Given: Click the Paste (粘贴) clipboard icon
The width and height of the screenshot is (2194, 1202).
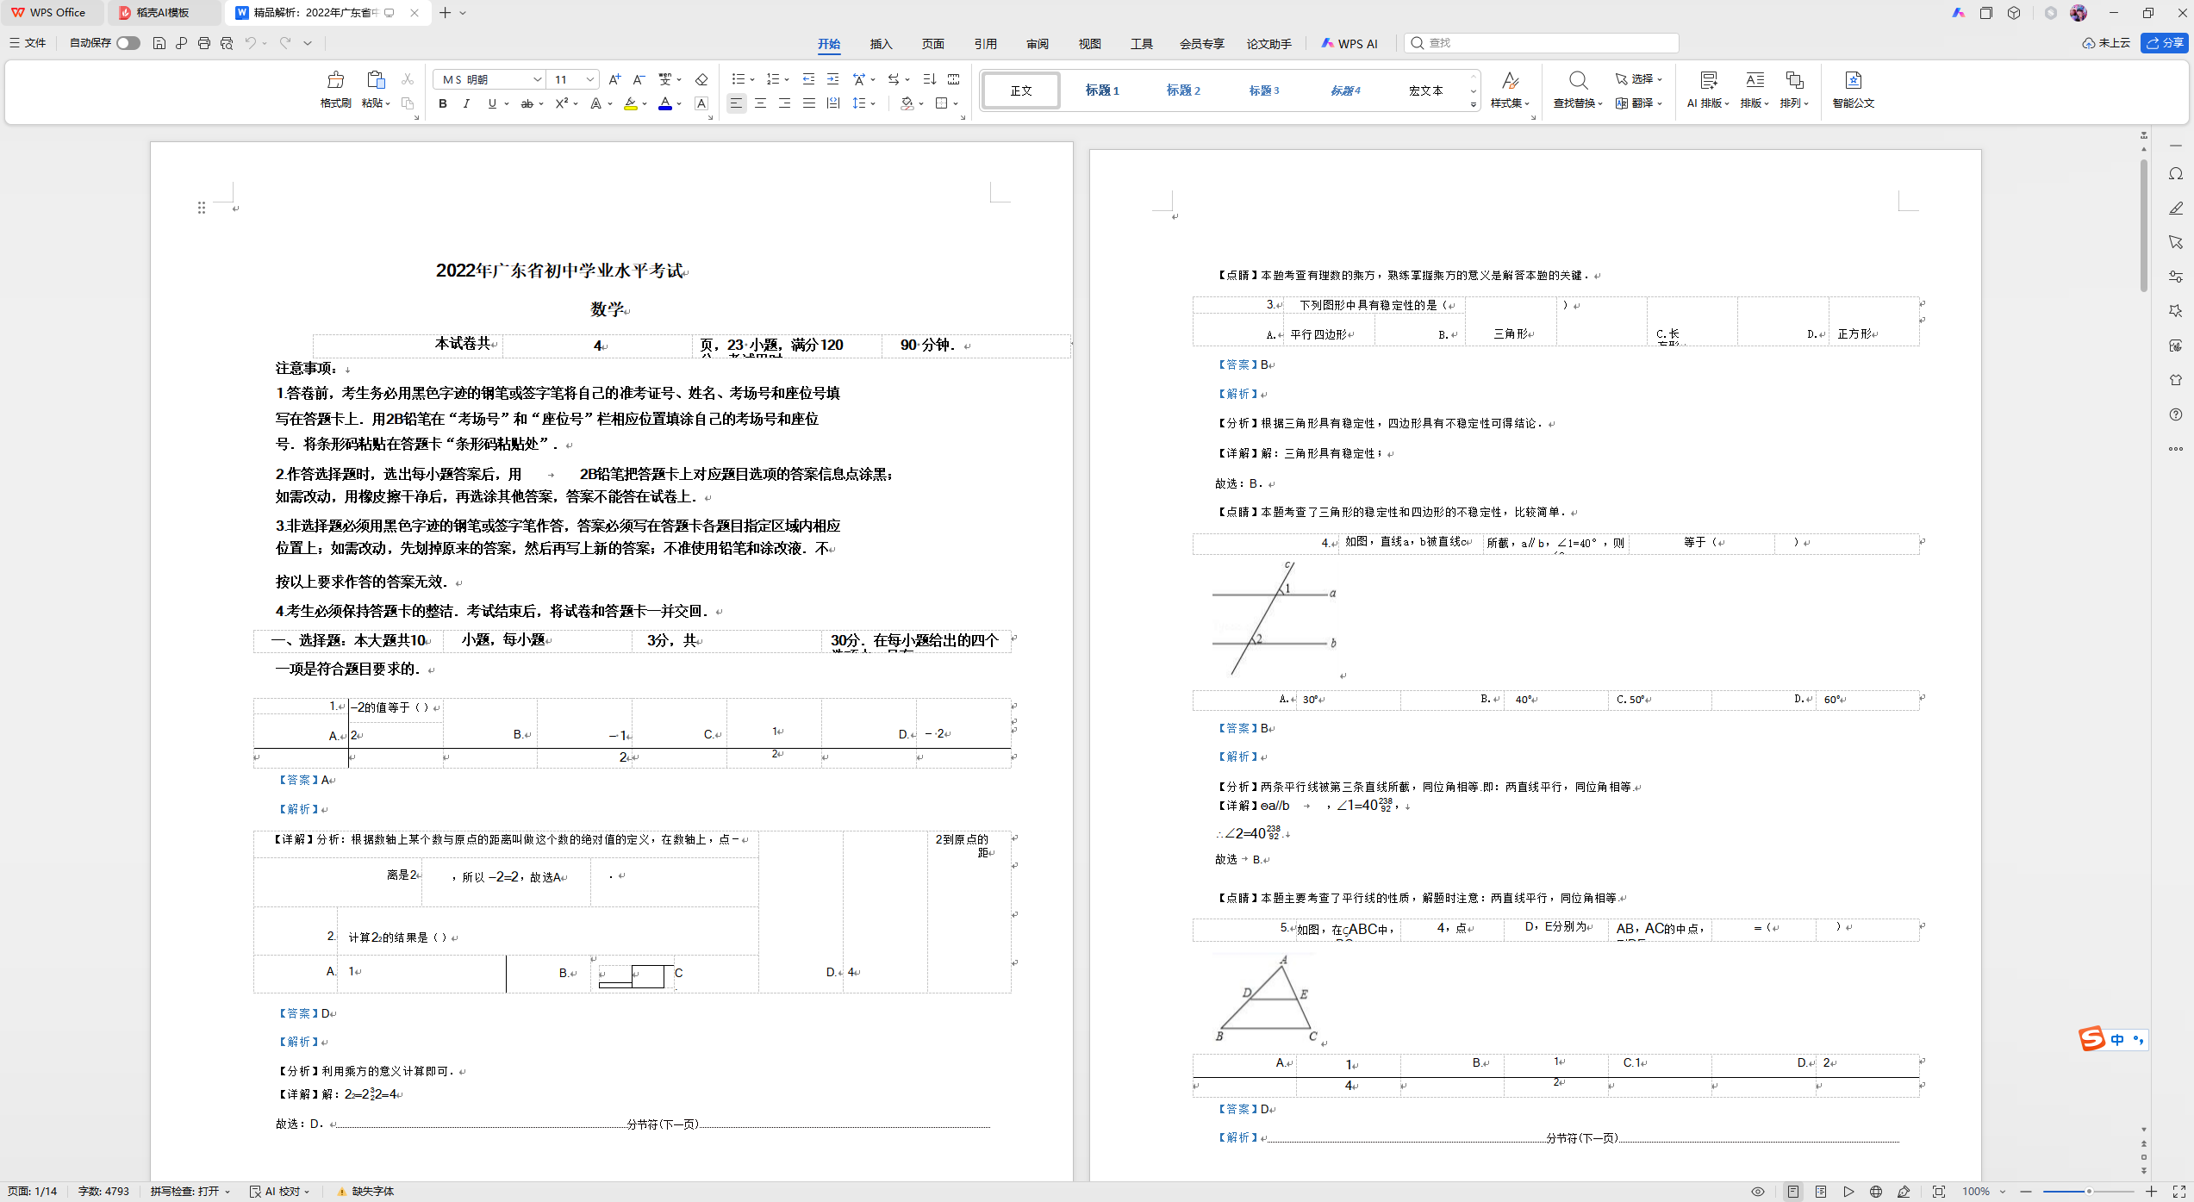Looking at the screenshot, I should (x=376, y=80).
